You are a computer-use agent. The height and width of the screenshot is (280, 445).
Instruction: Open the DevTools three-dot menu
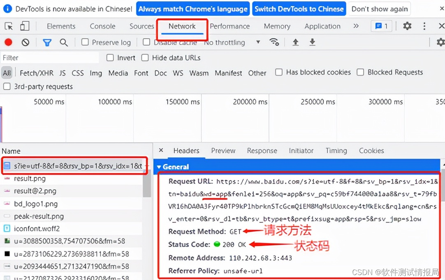click(x=424, y=26)
